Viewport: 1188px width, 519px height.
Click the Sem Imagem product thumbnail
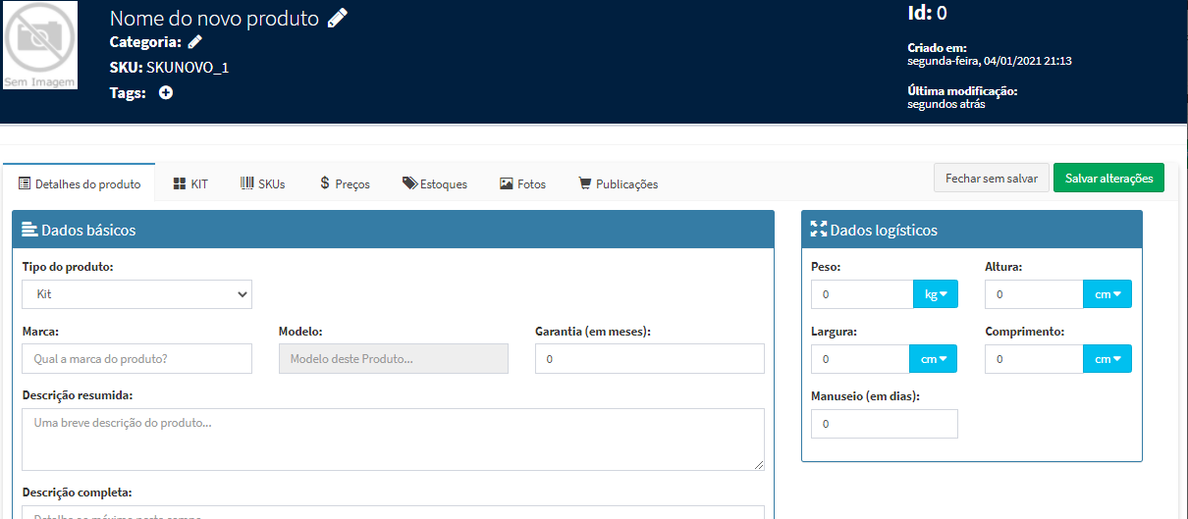(x=40, y=45)
